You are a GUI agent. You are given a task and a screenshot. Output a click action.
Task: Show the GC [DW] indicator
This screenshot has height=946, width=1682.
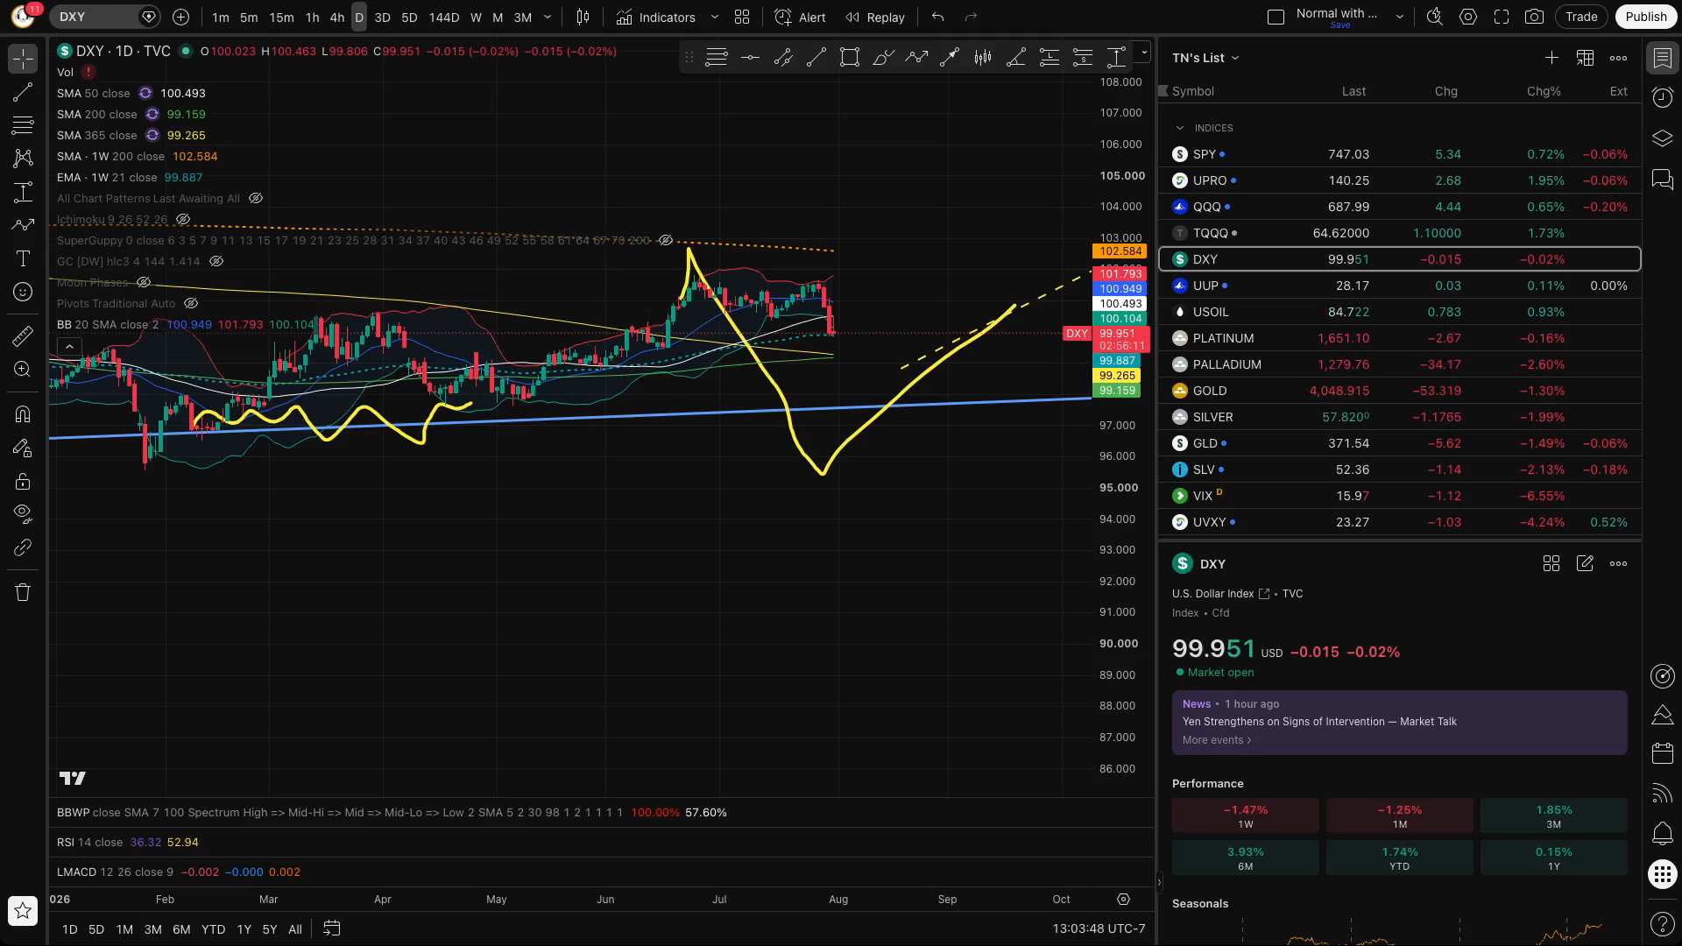click(216, 262)
